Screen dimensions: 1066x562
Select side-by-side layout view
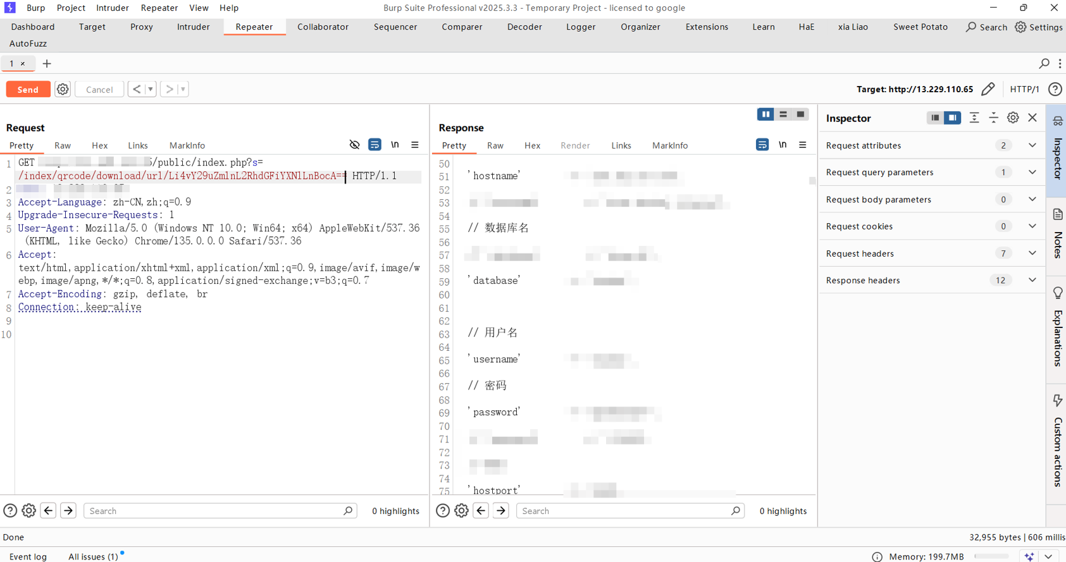(x=765, y=114)
